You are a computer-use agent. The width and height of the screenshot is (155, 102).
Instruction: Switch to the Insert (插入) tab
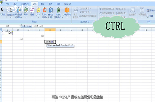pos(15,4)
